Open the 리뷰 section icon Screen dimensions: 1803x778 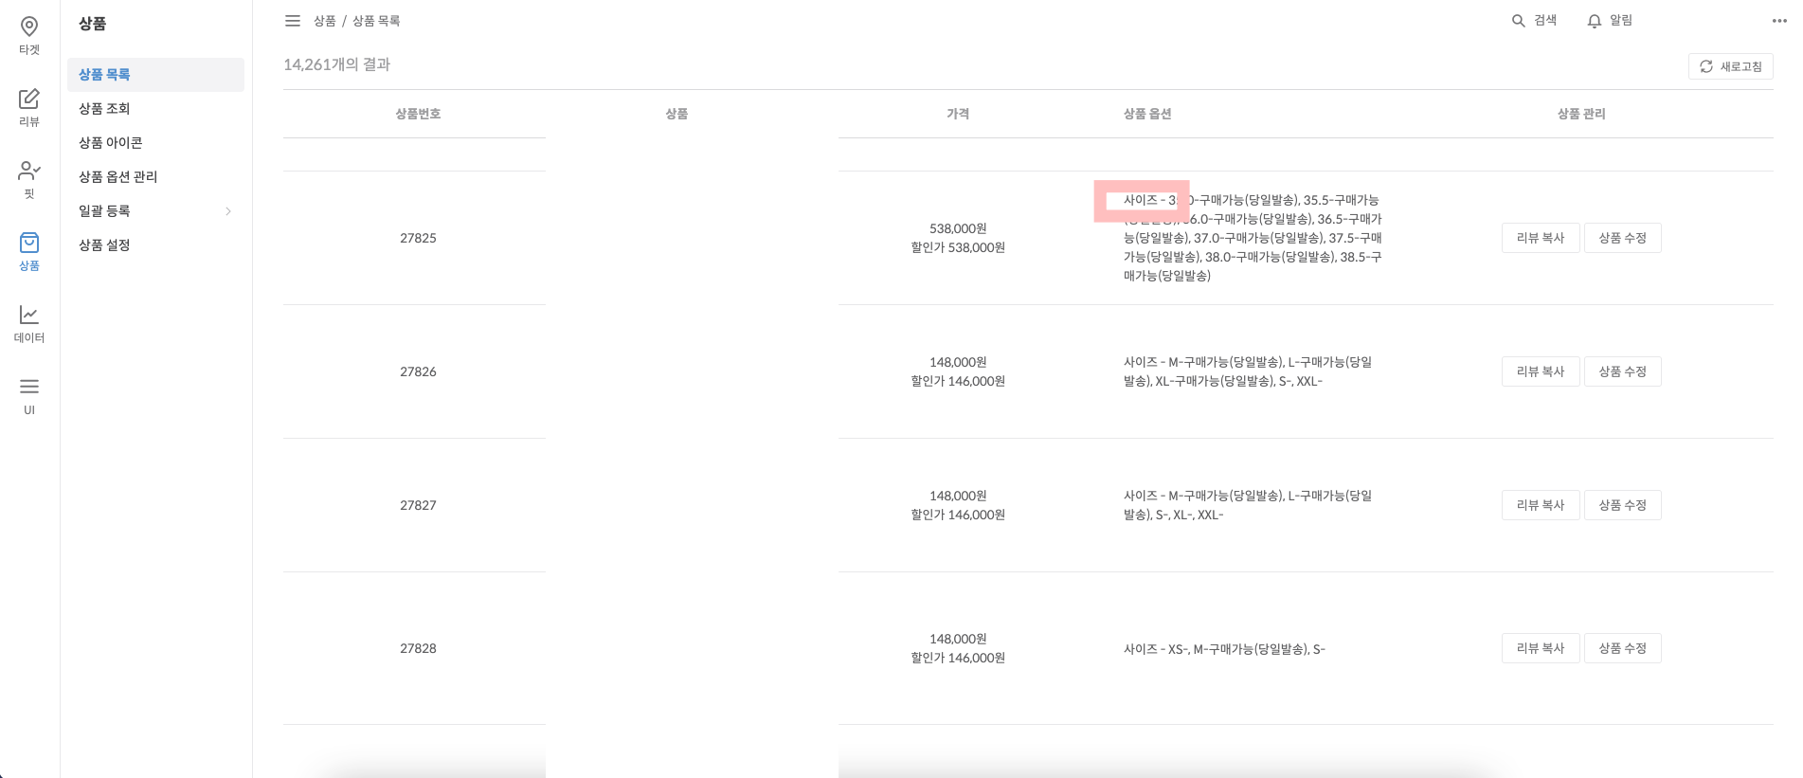[x=29, y=99]
